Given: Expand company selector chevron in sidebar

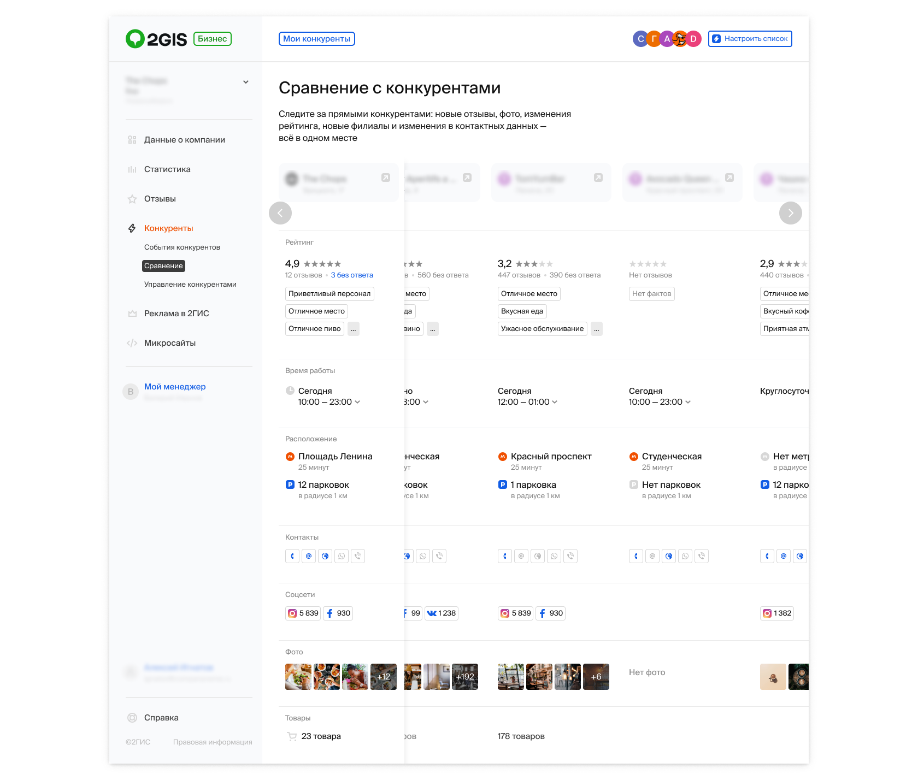Looking at the screenshot, I should (246, 82).
